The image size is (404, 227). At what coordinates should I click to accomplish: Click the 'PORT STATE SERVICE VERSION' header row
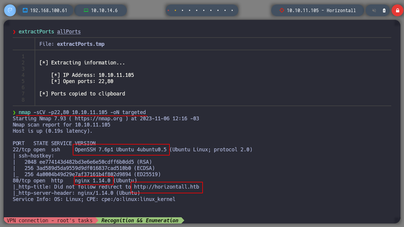54,143
